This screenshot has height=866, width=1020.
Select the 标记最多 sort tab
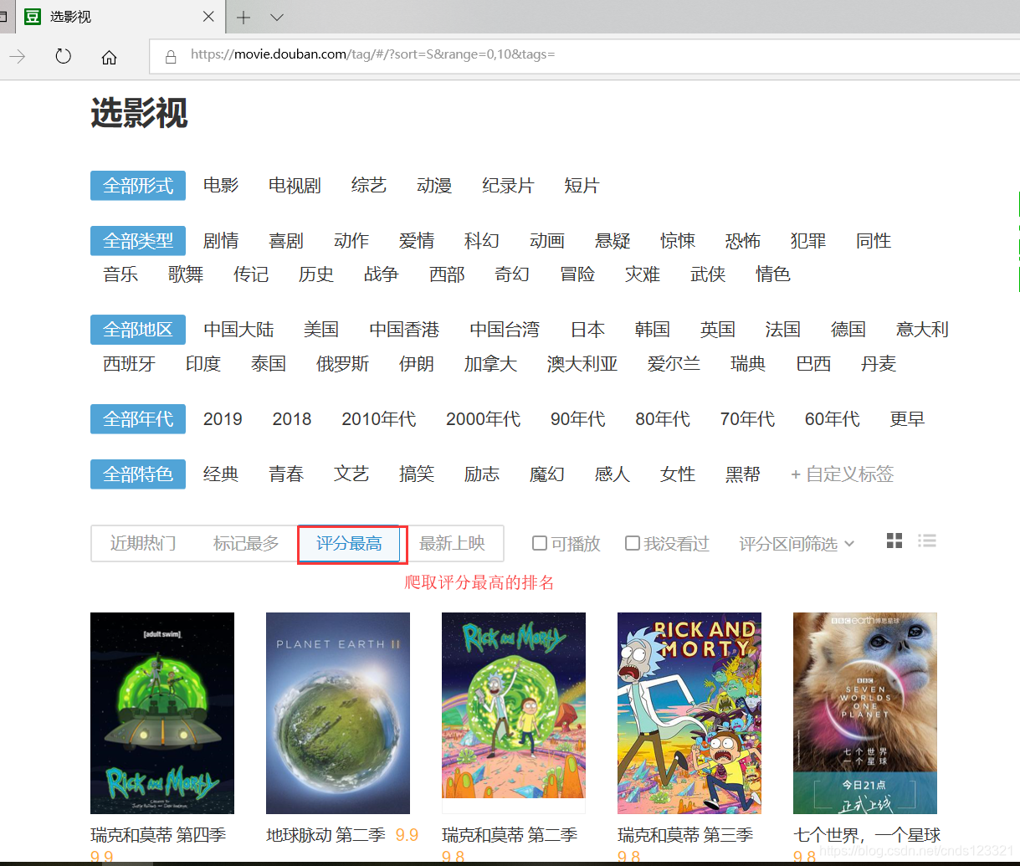(x=246, y=544)
